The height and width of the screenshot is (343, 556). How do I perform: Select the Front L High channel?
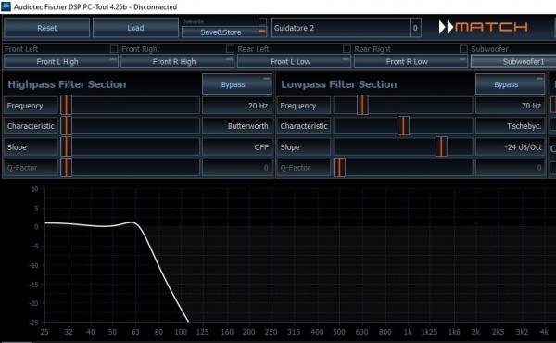pos(60,61)
